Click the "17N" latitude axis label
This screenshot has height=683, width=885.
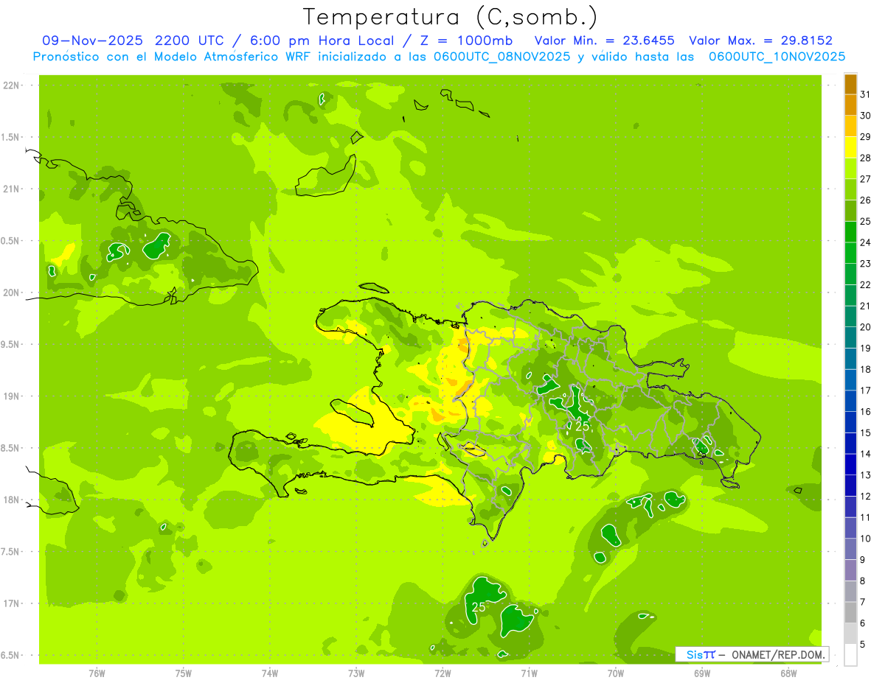[x=11, y=603]
